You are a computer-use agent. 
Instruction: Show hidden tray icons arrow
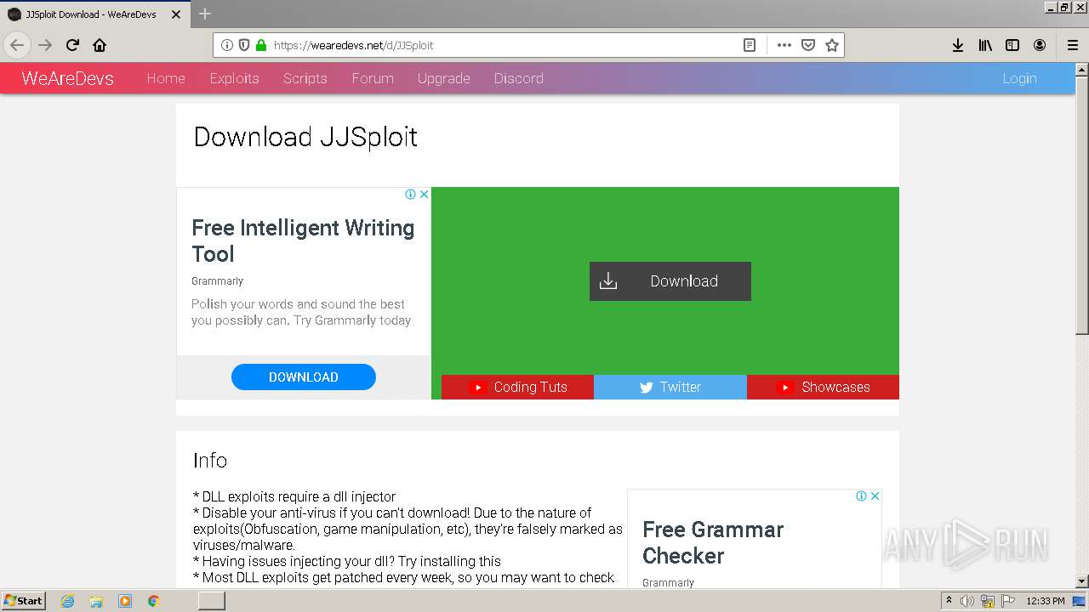point(949,601)
